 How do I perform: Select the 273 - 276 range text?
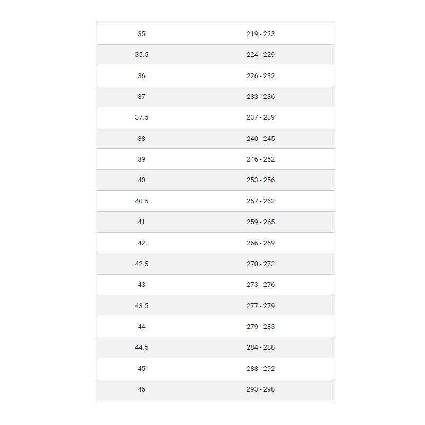pos(260,285)
